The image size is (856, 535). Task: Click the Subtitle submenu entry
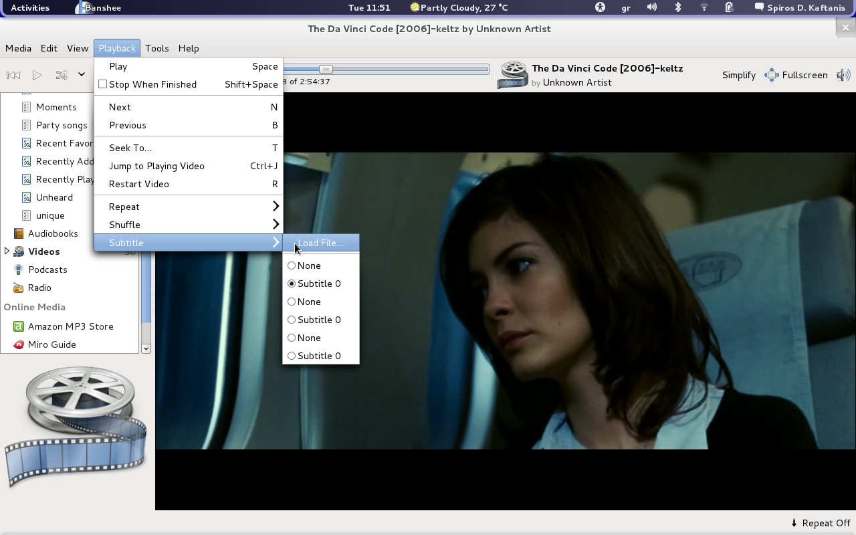tap(189, 243)
